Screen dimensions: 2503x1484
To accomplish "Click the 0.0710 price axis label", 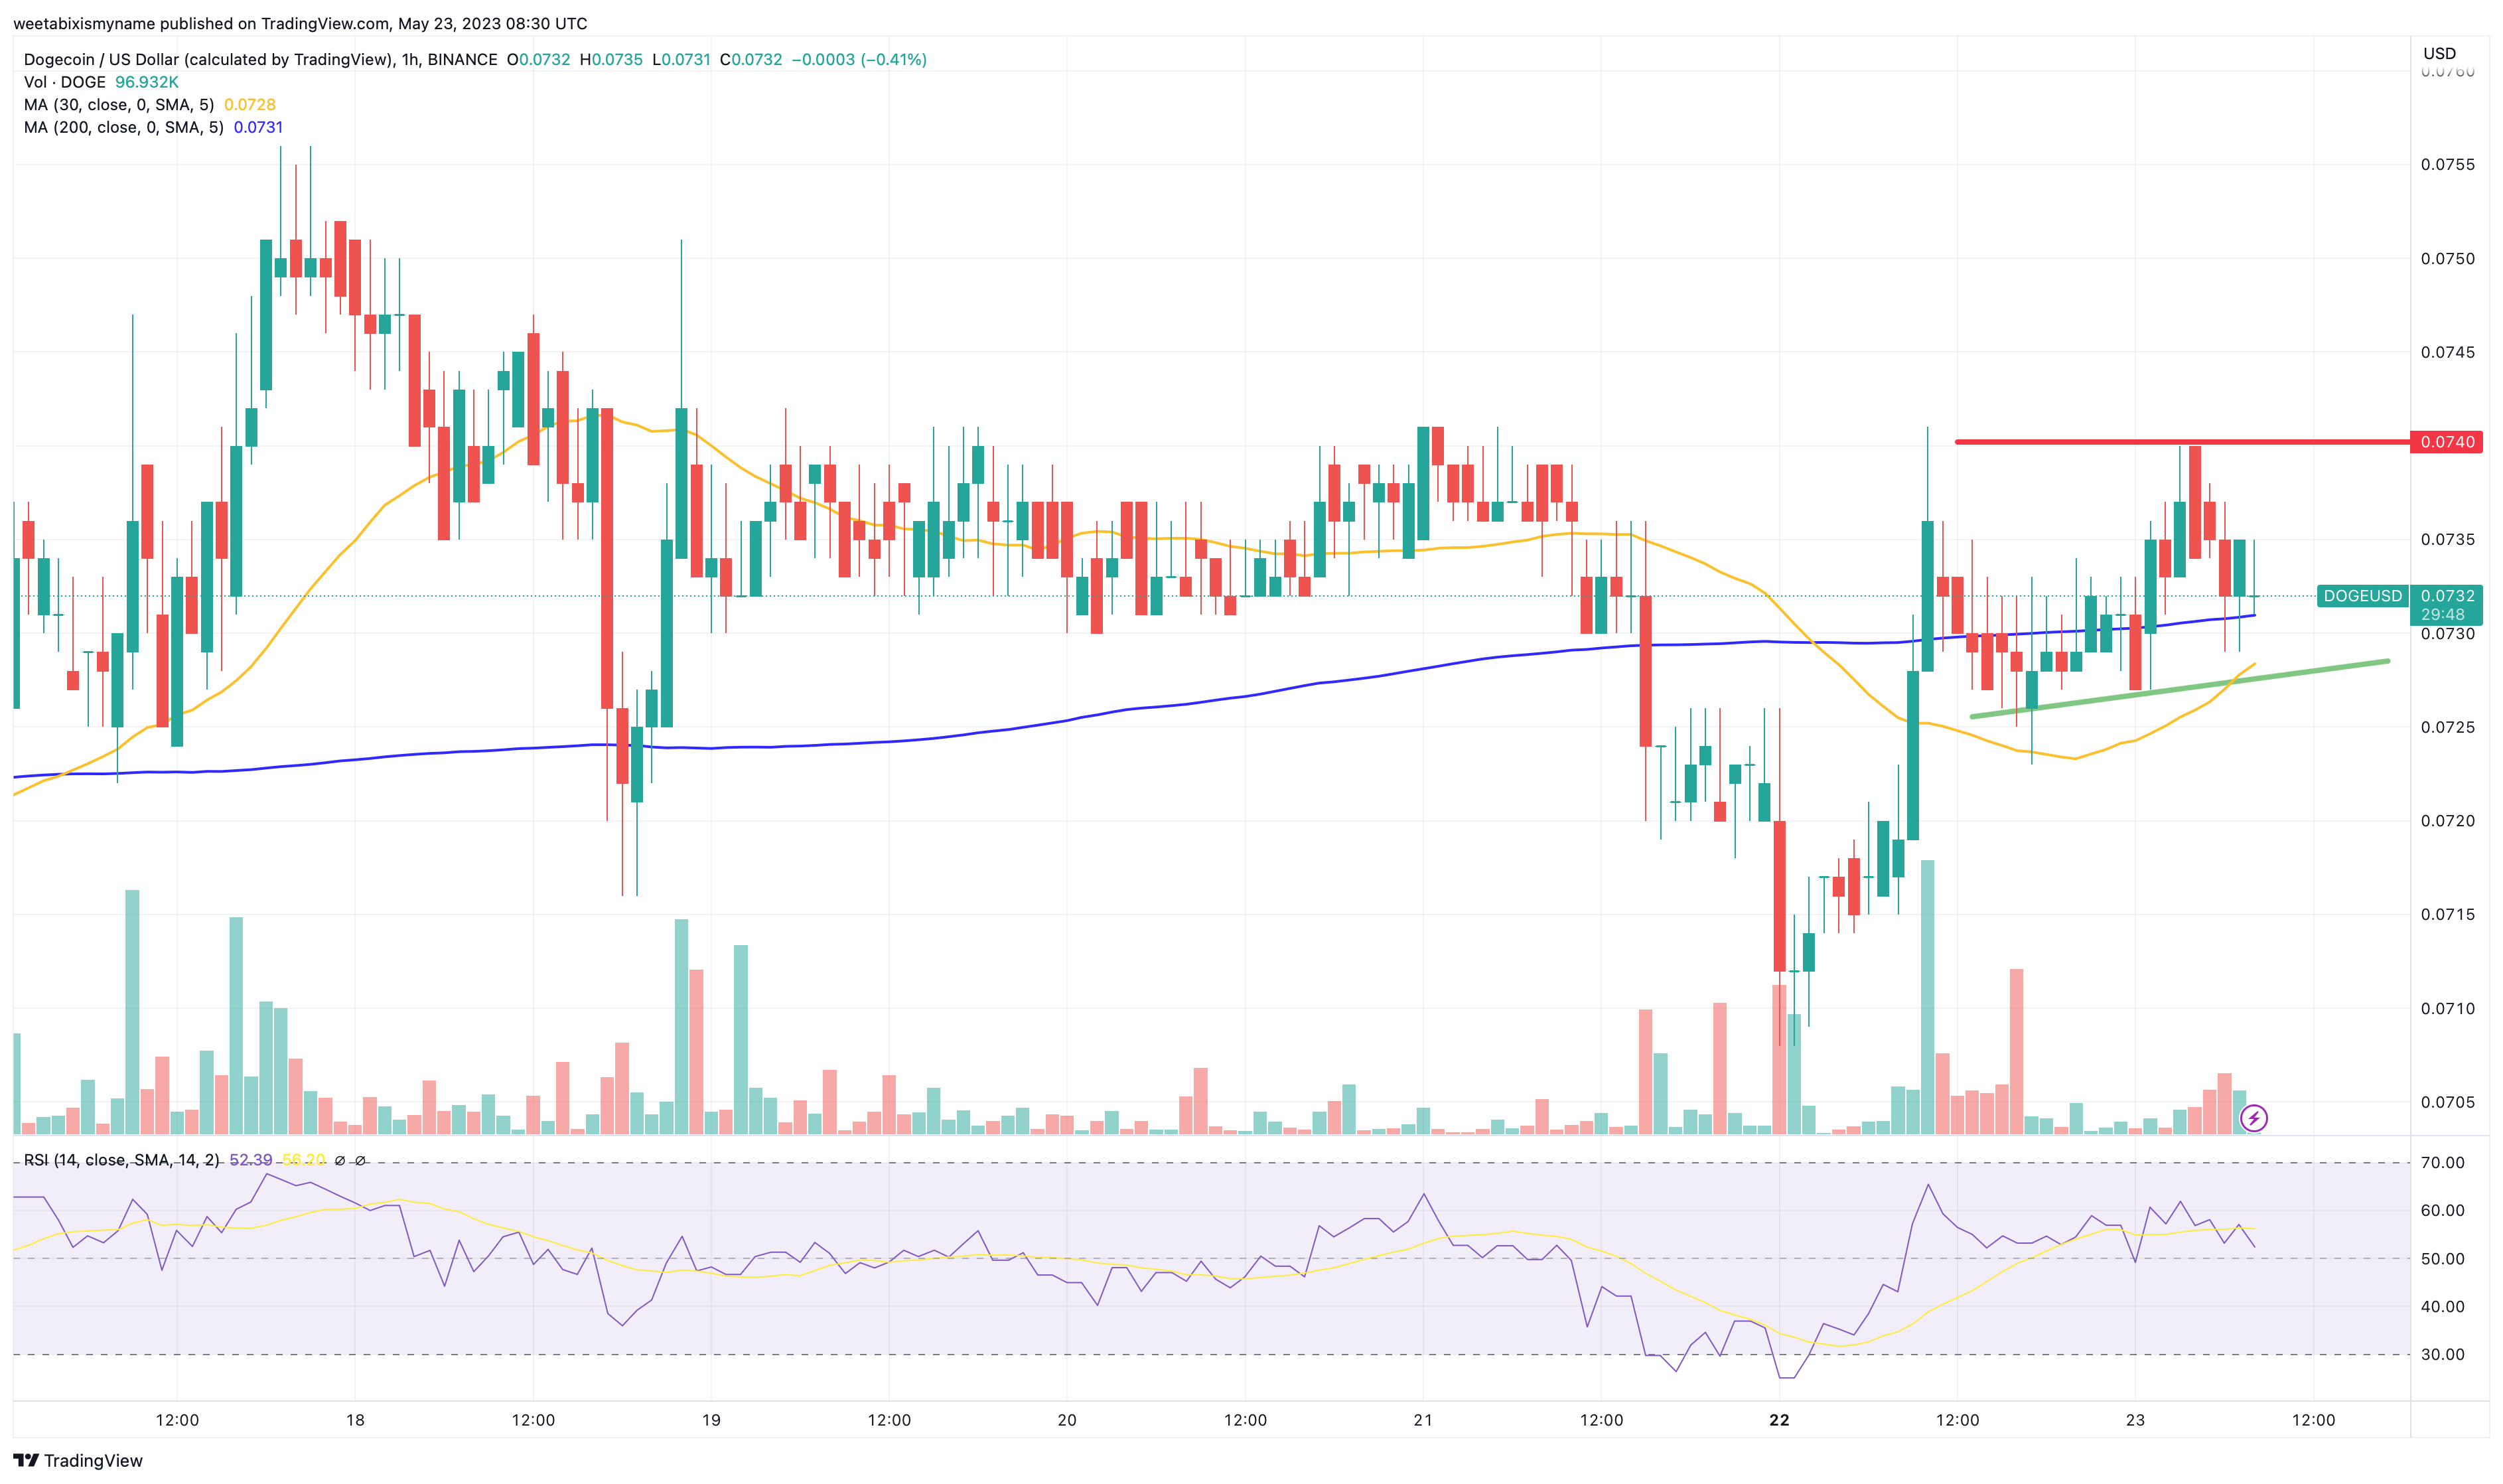I will click(x=2448, y=1009).
